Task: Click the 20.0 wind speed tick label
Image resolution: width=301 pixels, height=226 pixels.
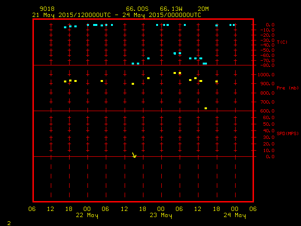Action: [x=269, y=144]
